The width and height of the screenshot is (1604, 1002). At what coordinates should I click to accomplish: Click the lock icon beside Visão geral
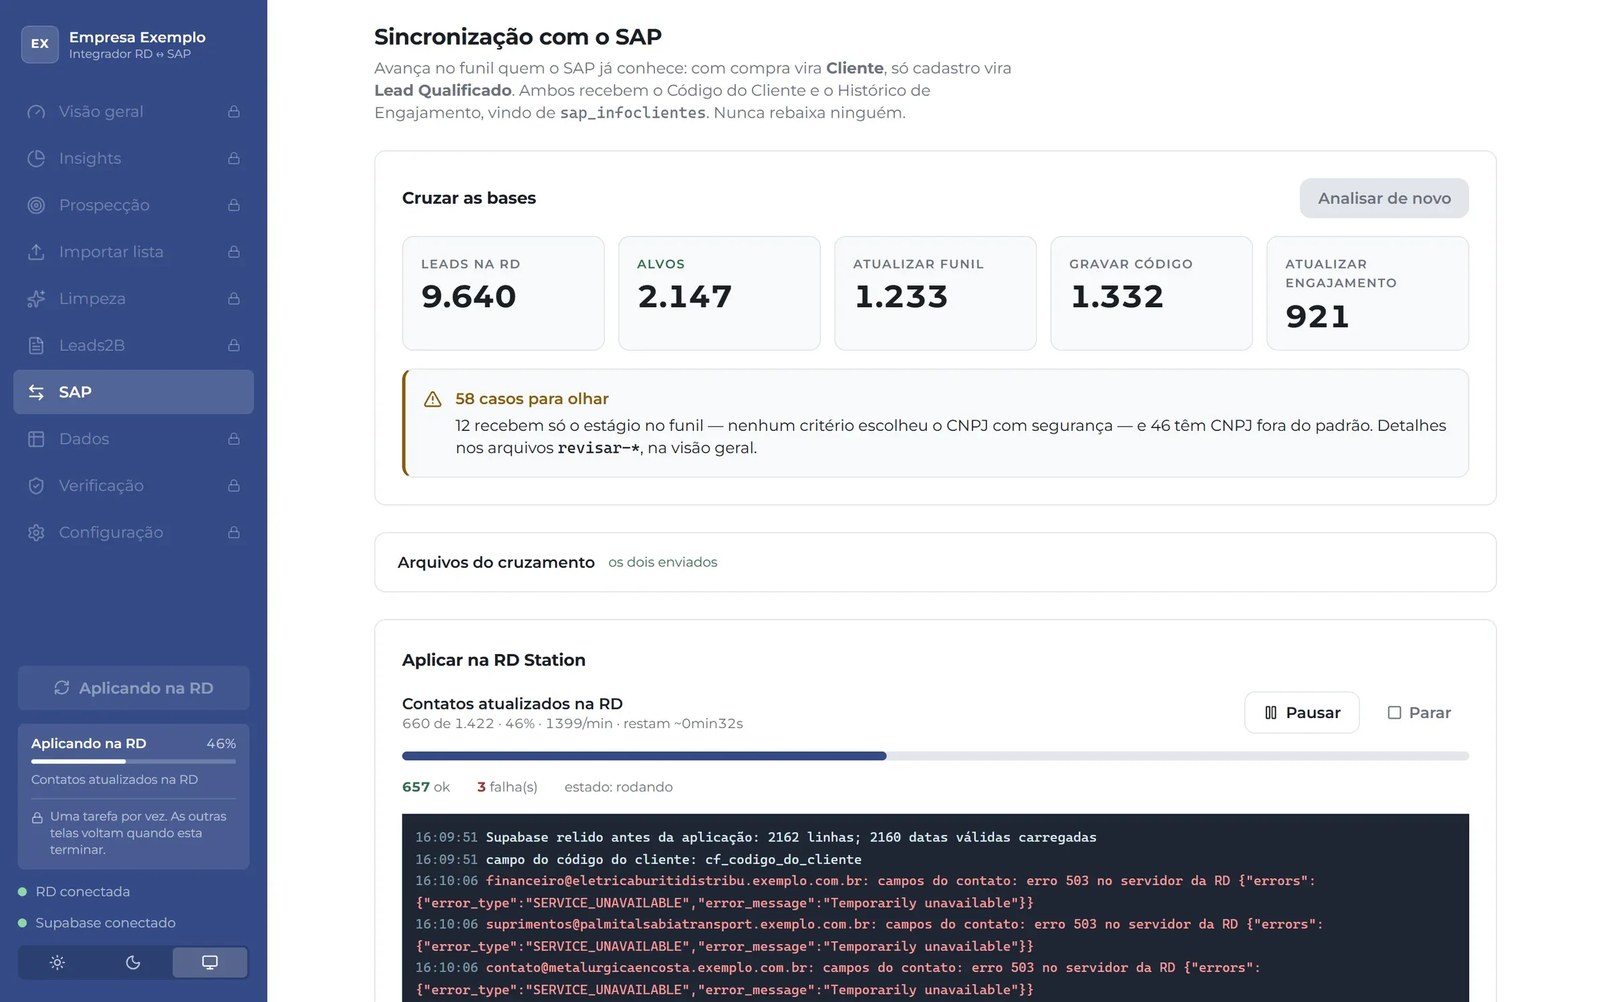[234, 112]
